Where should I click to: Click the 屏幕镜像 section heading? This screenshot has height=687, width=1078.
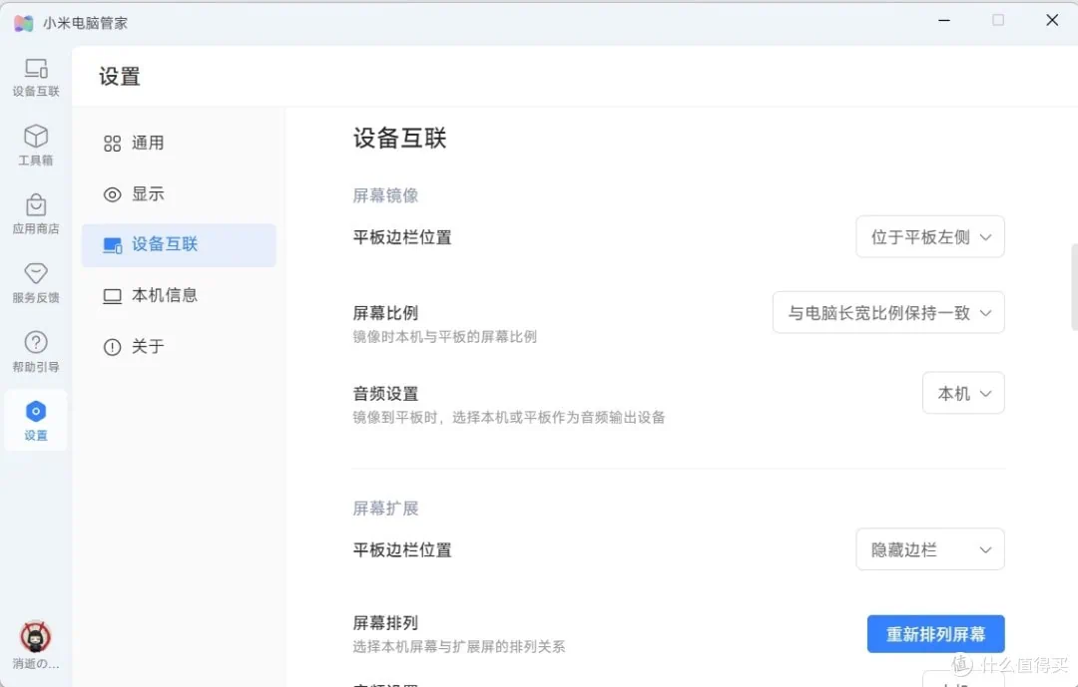(385, 195)
